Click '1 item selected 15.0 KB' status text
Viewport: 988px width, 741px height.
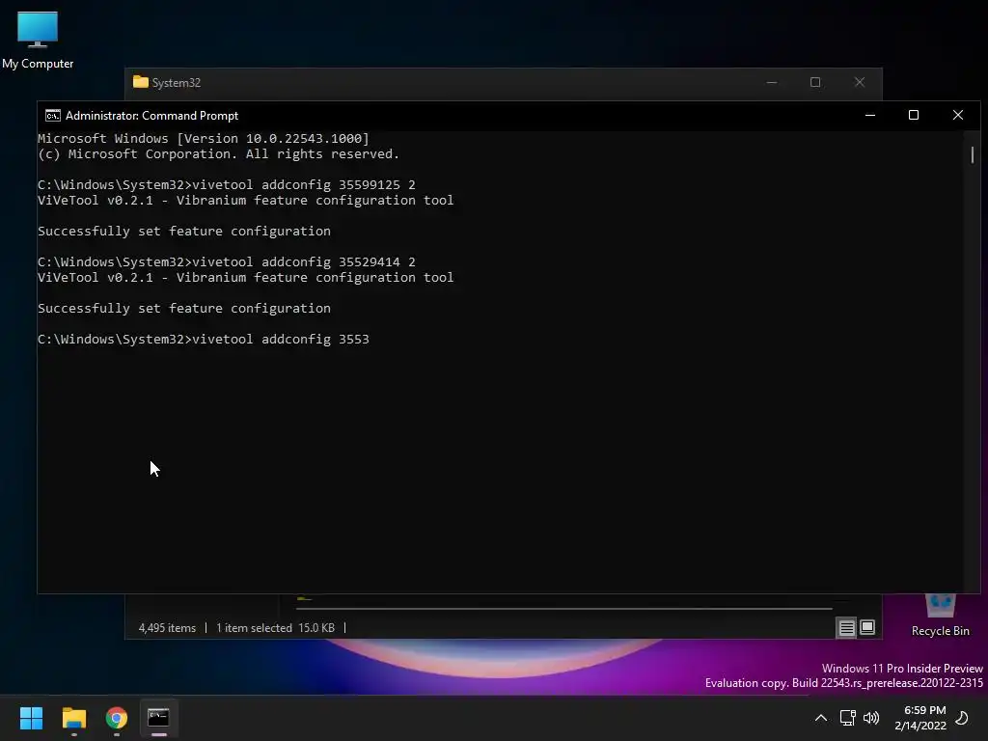tap(275, 627)
